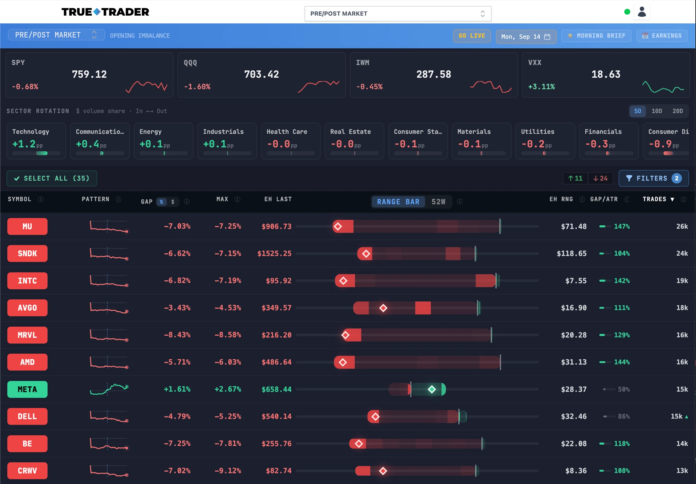Click the green connection status dot
This screenshot has width=696, height=484.
[627, 12]
